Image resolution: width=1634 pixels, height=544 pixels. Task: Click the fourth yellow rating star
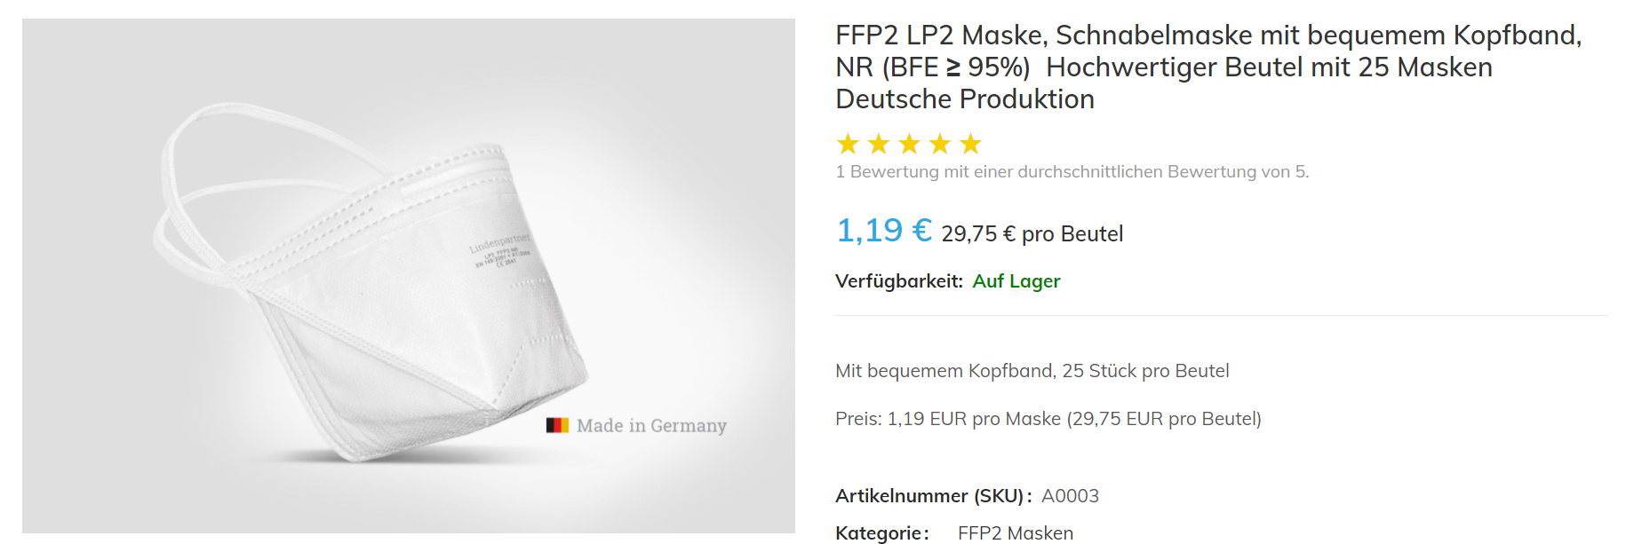[940, 144]
